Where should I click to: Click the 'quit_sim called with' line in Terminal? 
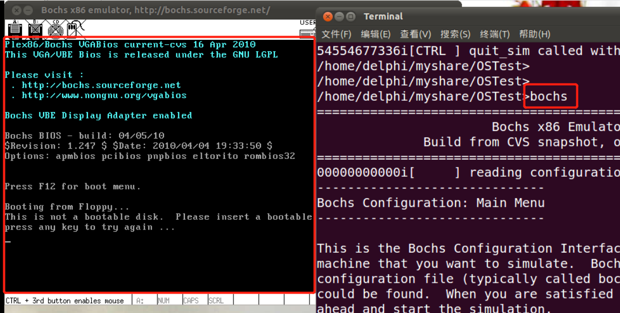[x=468, y=51]
